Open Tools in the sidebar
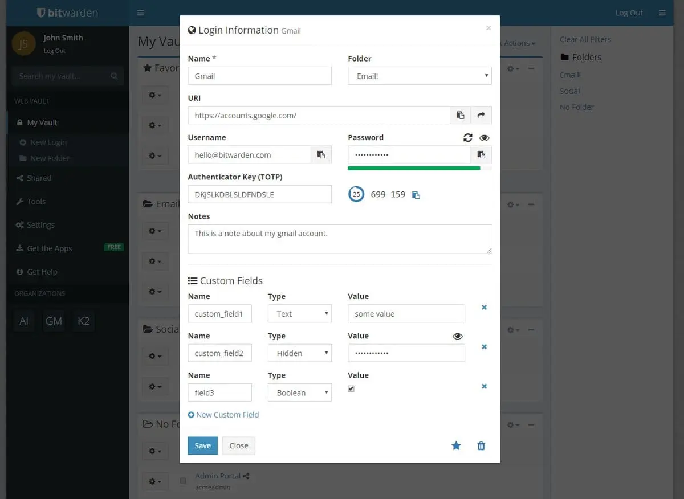The width and height of the screenshot is (684, 499). [x=36, y=202]
